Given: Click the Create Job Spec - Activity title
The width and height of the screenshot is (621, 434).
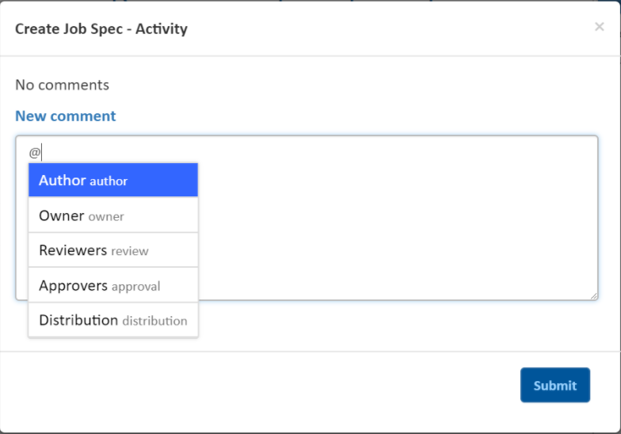Looking at the screenshot, I should (x=101, y=29).
